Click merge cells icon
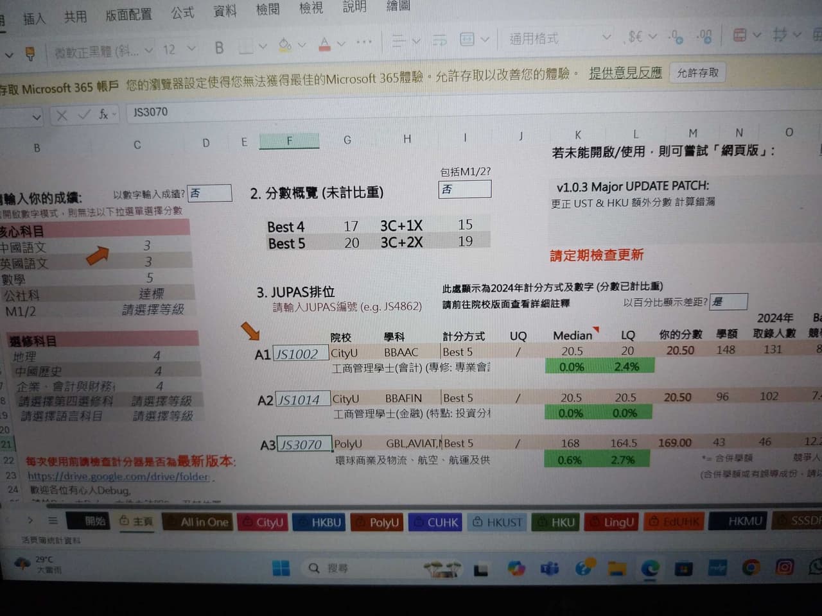This screenshot has width=822, height=616. [x=468, y=39]
